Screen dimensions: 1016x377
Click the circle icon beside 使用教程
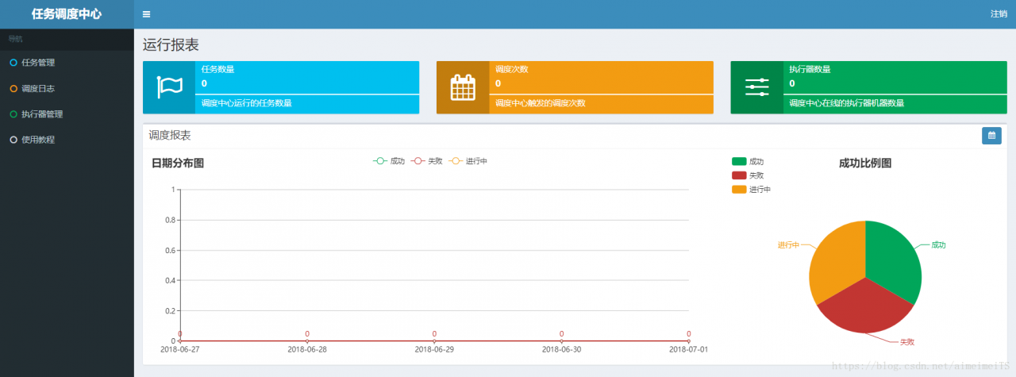tap(13, 140)
